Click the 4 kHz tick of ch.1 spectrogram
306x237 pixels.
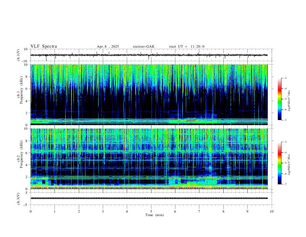[27, 101]
